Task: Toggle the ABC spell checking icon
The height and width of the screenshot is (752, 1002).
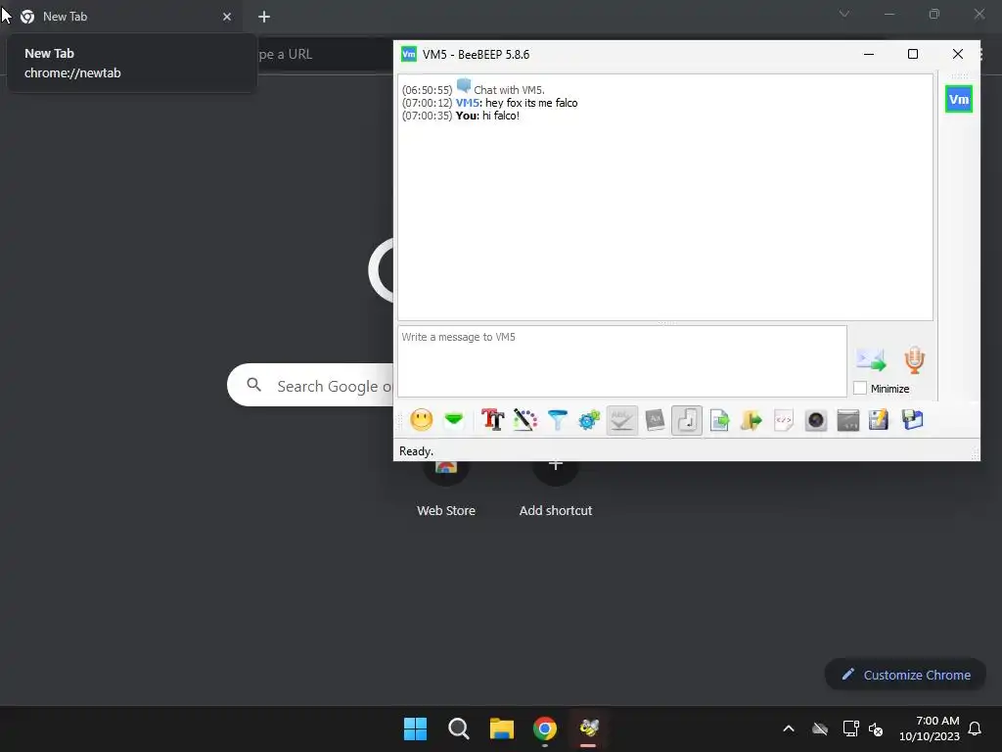Action: 621,420
